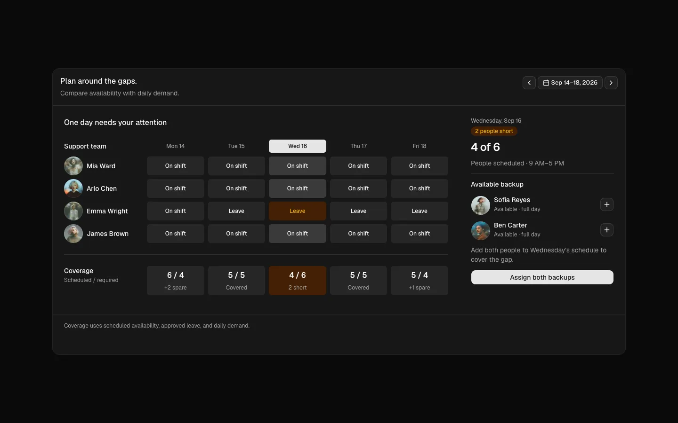Open Mia Ward's Monday shift cell

(176, 166)
